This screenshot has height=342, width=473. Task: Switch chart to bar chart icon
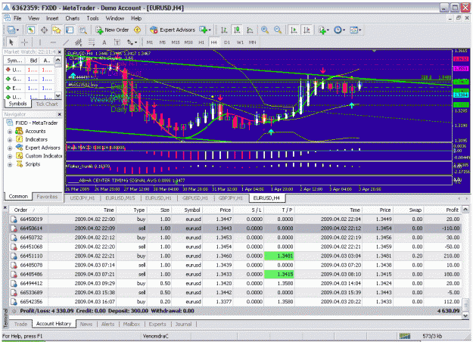(224, 30)
